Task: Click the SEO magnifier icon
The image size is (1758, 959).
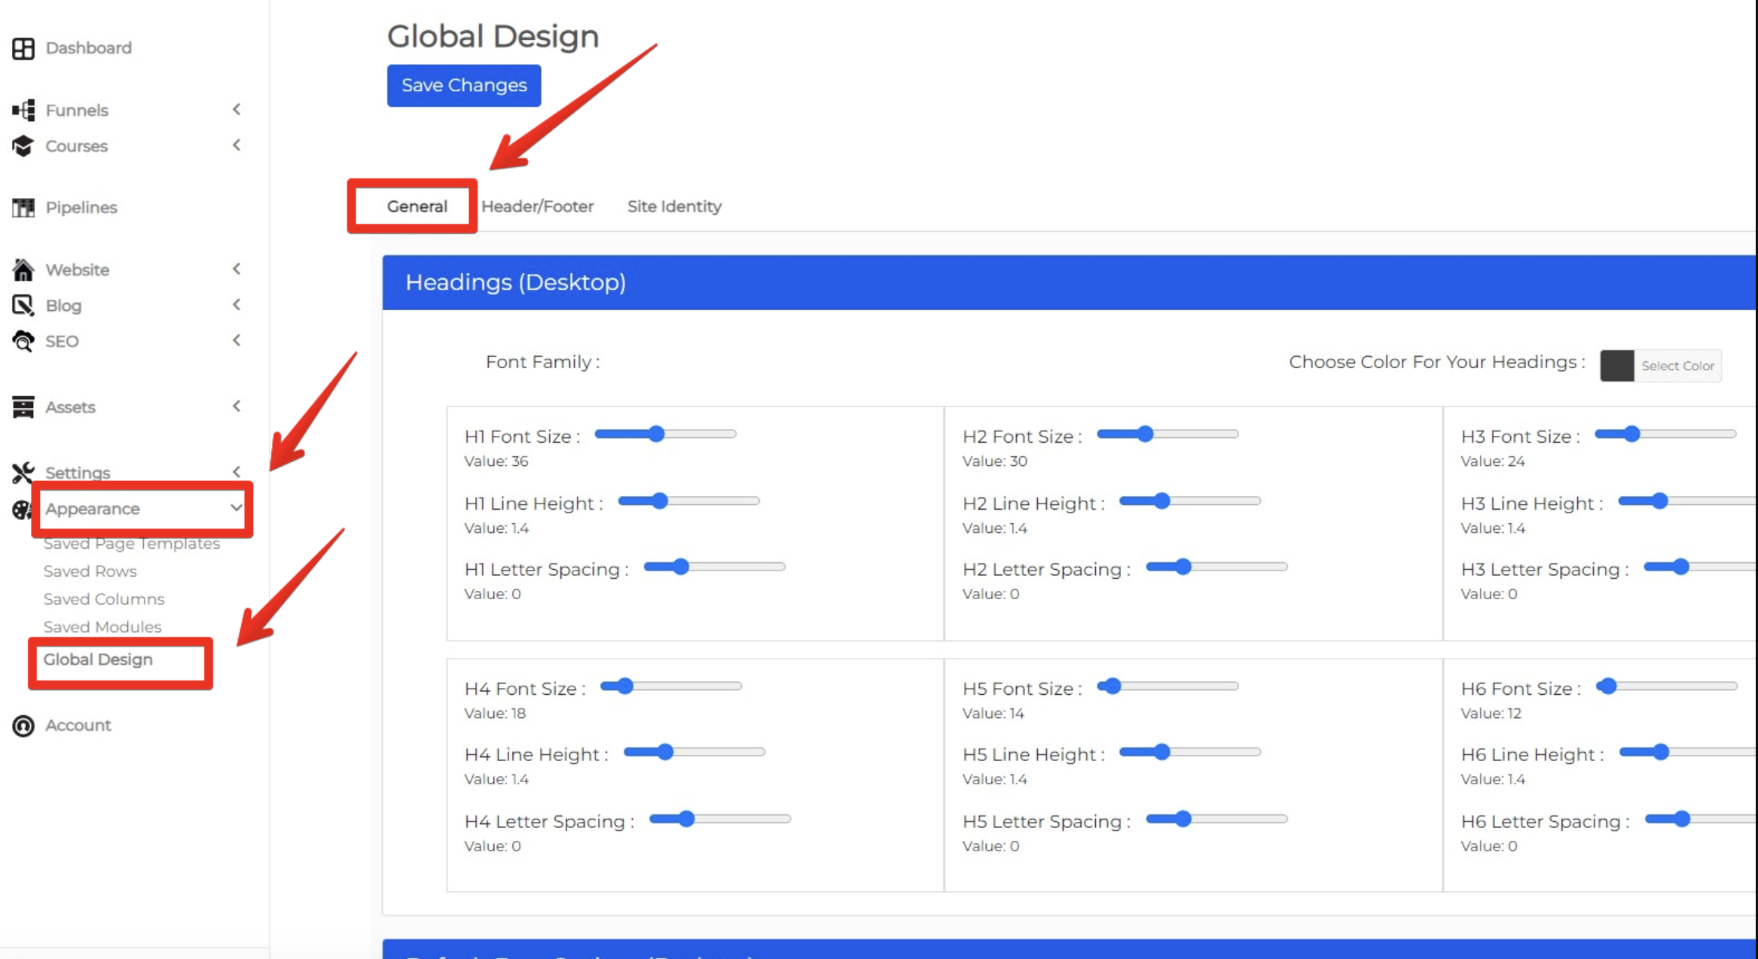Action: pos(23,341)
